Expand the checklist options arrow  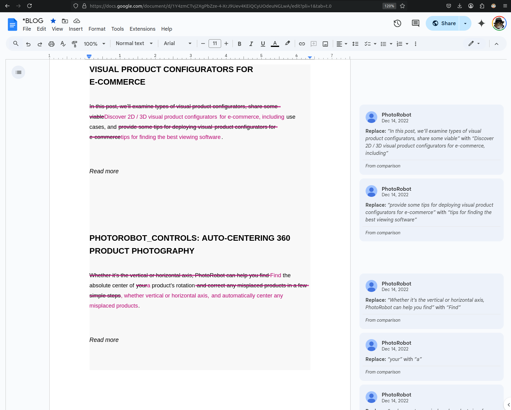point(375,44)
